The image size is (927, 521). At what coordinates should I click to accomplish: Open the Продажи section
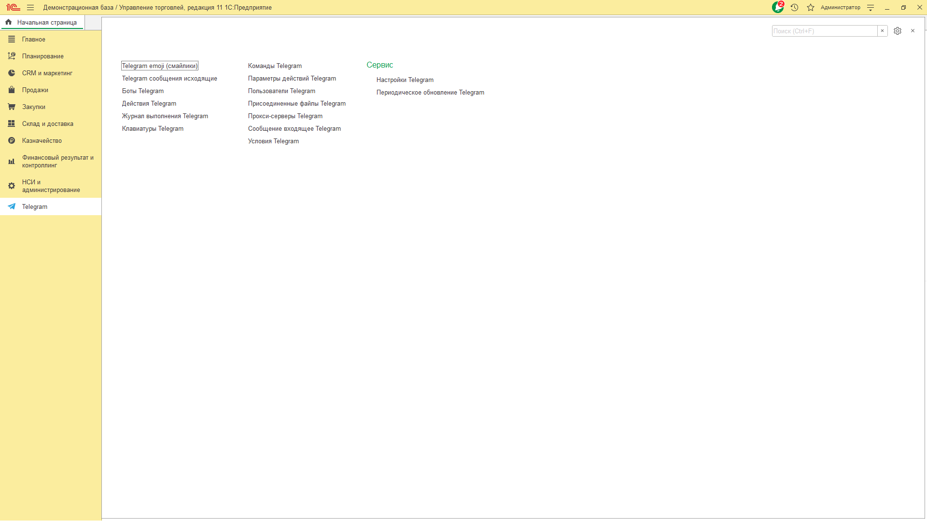tap(51, 90)
